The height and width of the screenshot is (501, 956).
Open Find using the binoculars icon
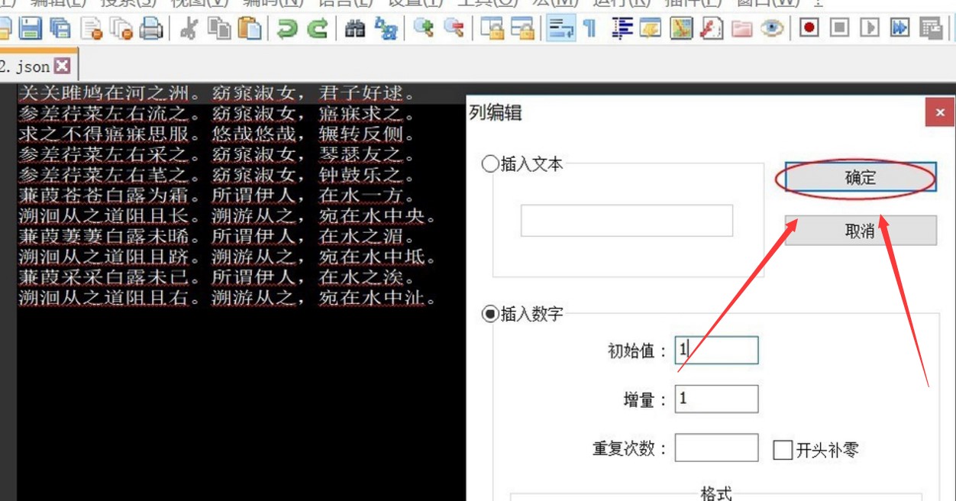(355, 28)
